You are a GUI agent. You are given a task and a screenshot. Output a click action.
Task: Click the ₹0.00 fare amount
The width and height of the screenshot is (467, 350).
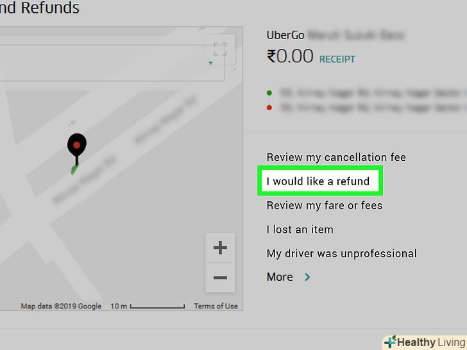(x=290, y=56)
